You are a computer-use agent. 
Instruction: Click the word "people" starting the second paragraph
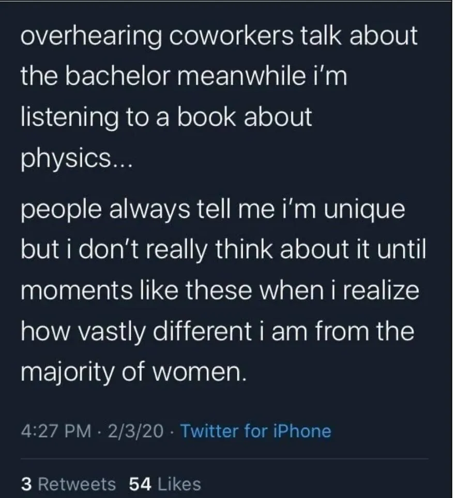[62, 211]
